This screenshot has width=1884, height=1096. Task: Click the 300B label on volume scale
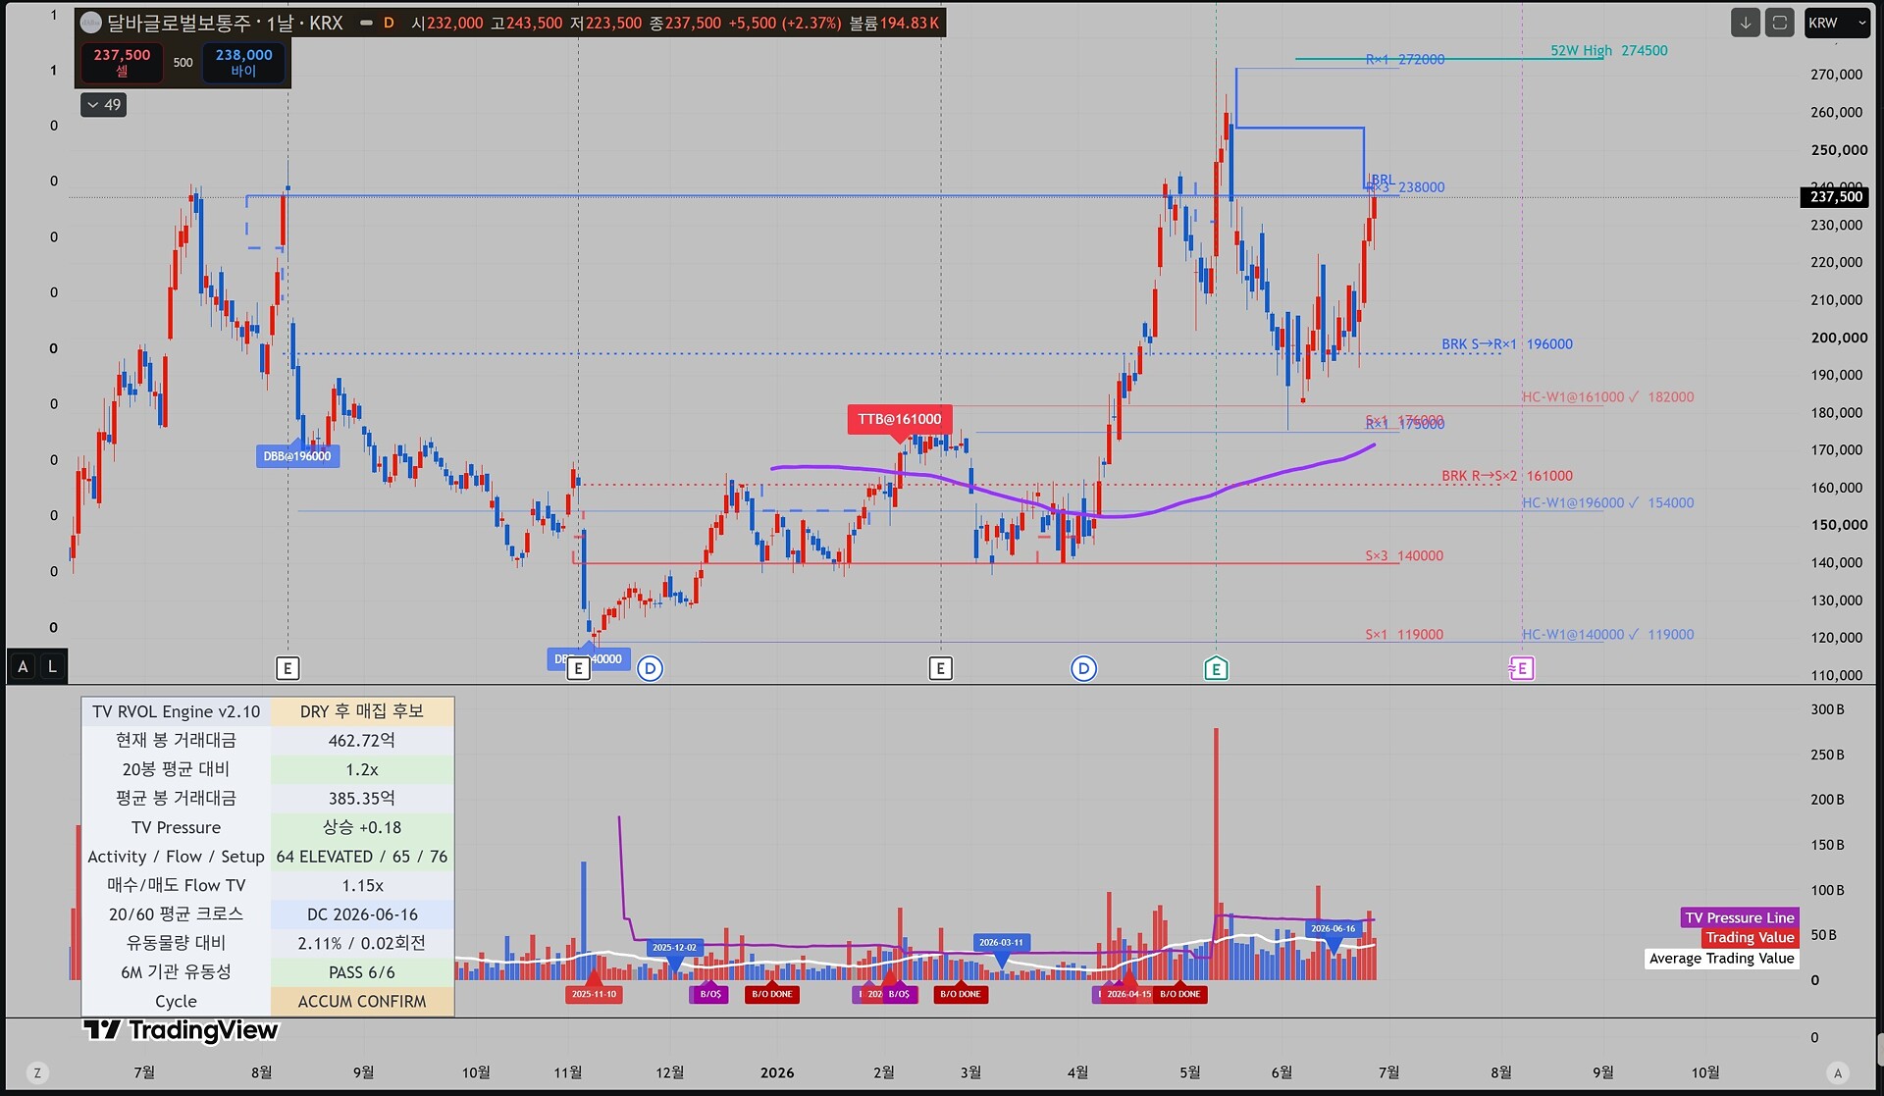coord(1827,709)
